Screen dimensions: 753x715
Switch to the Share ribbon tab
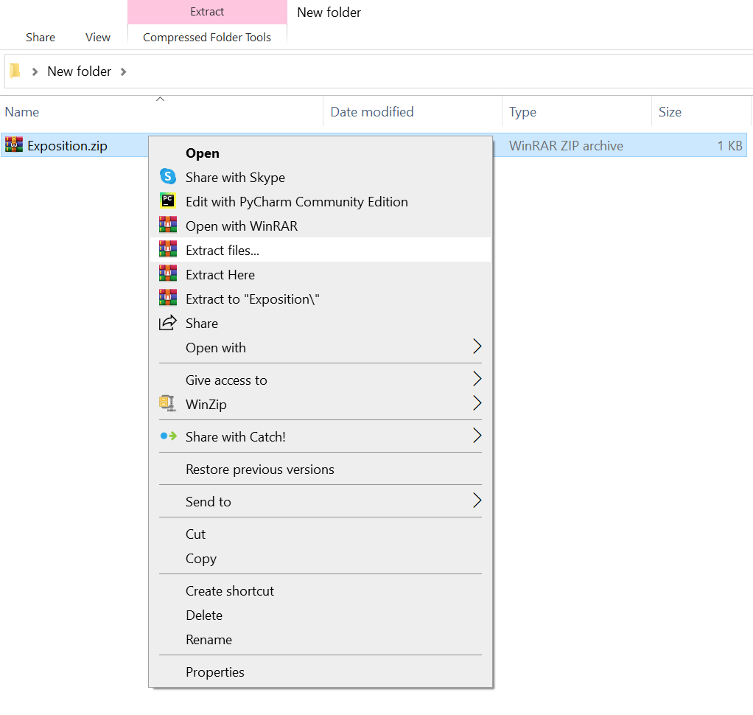tap(41, 37)
